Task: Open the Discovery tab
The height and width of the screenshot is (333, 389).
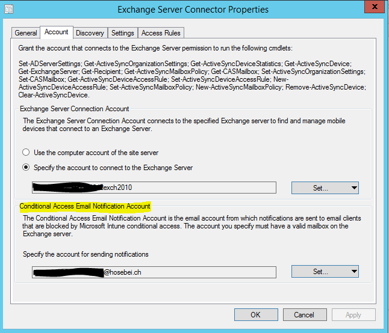Action: pyautogui.click(x=90, y=33)
